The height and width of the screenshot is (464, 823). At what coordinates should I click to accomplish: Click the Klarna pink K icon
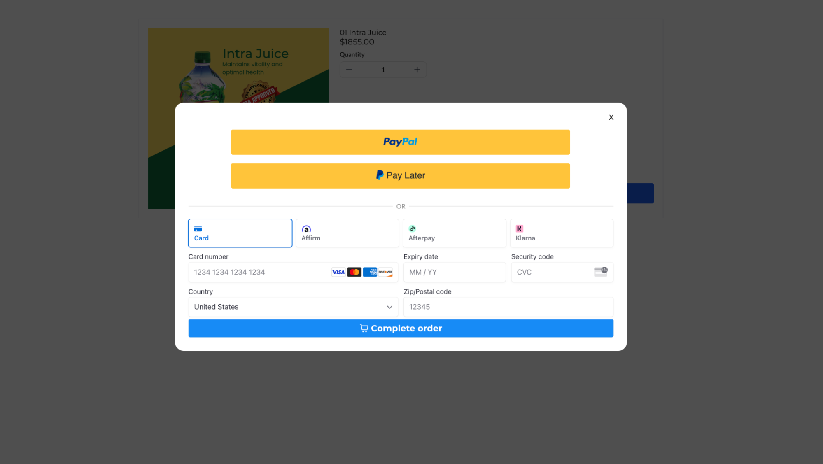519,229
